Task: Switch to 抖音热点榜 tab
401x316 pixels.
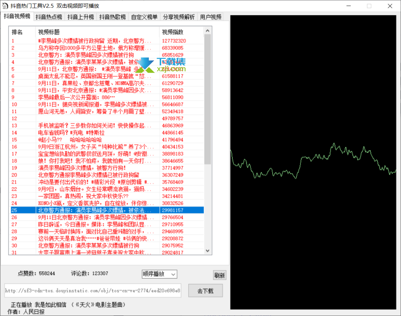Action: (49, 17)
